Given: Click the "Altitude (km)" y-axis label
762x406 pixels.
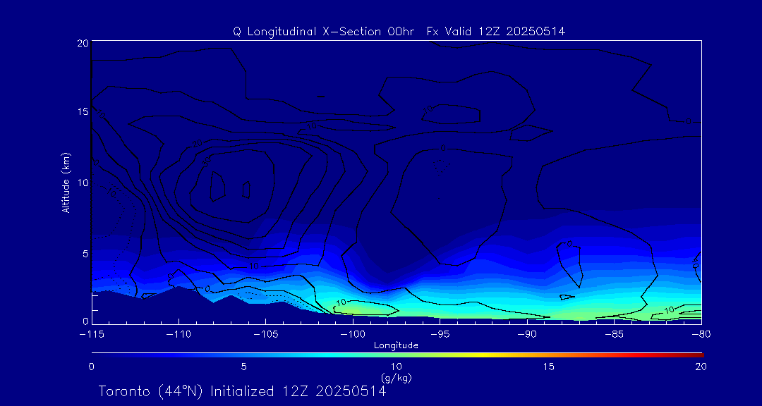Looking at the screenshot, I should [x=66, y=183].
